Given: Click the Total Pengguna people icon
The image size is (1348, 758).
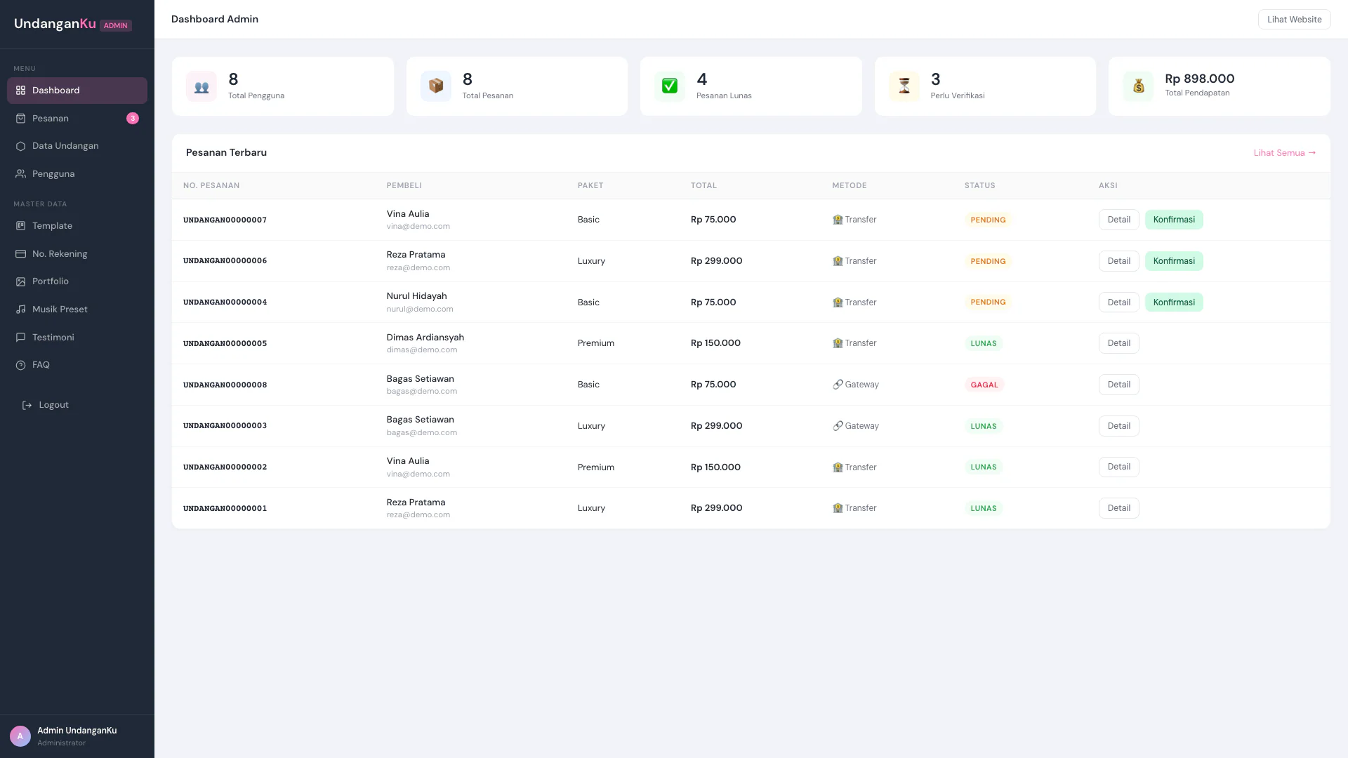Looking at the screenshot, I should [201, 86].
